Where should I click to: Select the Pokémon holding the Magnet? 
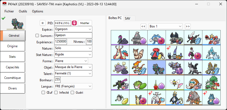[x=175, y=38]
